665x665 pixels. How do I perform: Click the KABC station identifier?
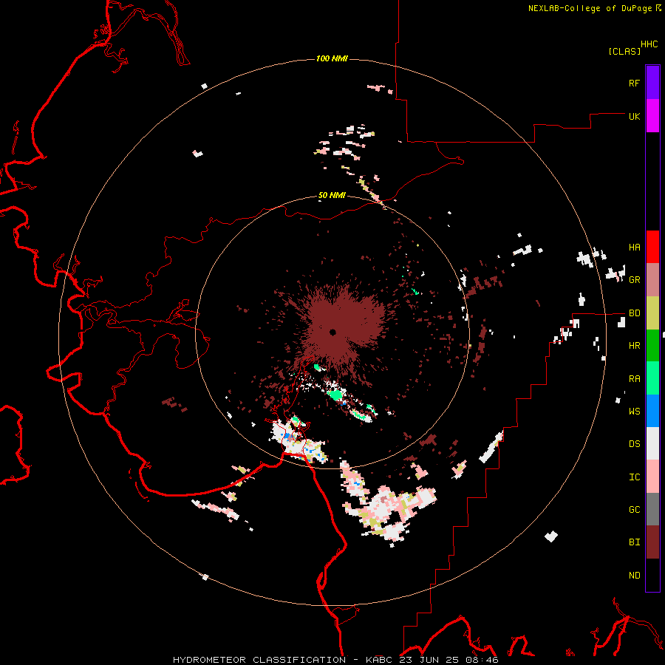[x=381, y=660]
